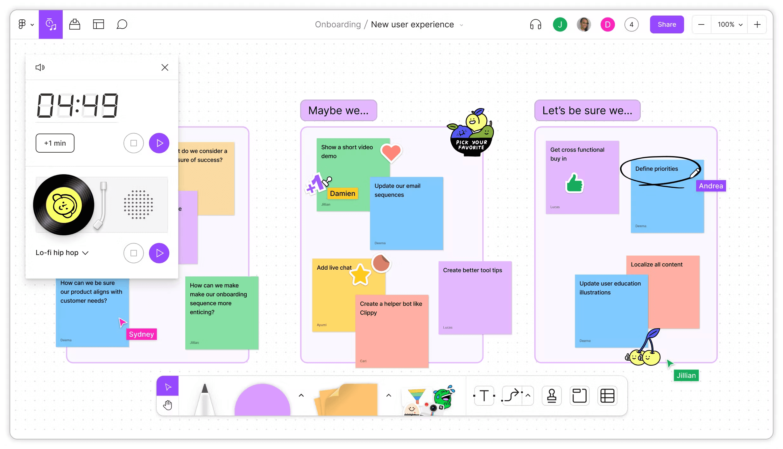783x449 pixels.
Task: Select the connector line tool
Action: tap(512, 396)
